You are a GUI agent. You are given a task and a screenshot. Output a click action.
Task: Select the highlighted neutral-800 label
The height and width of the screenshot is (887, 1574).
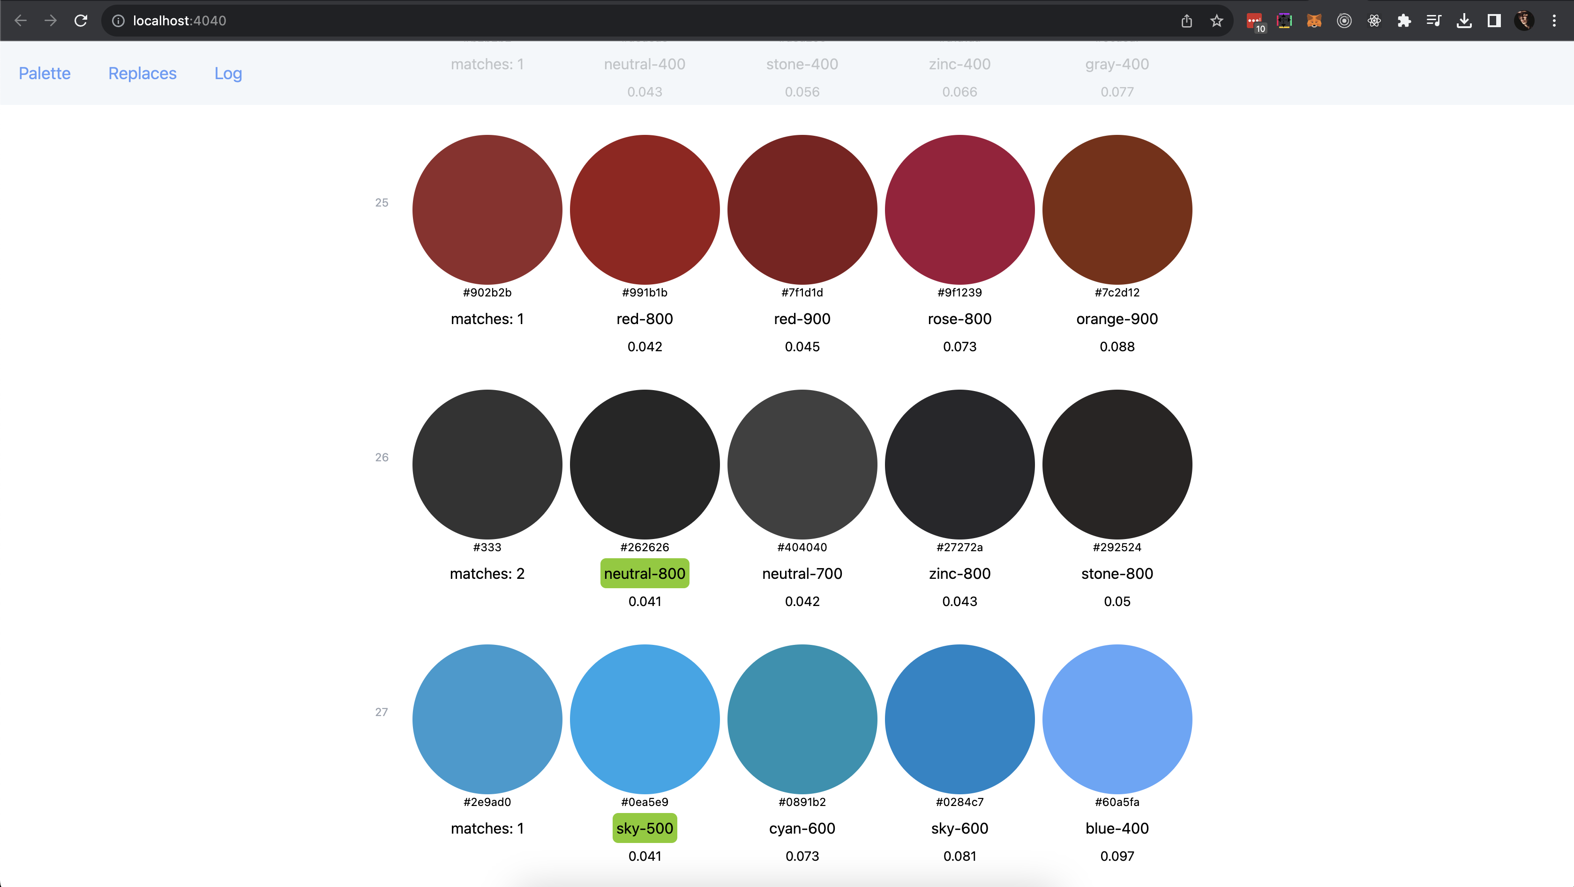[645, 573]
